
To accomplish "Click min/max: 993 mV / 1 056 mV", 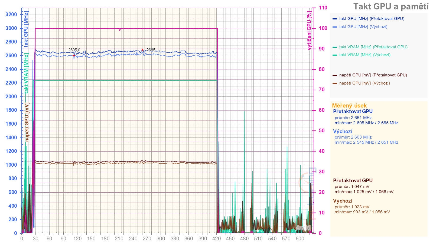I will 362,212.
